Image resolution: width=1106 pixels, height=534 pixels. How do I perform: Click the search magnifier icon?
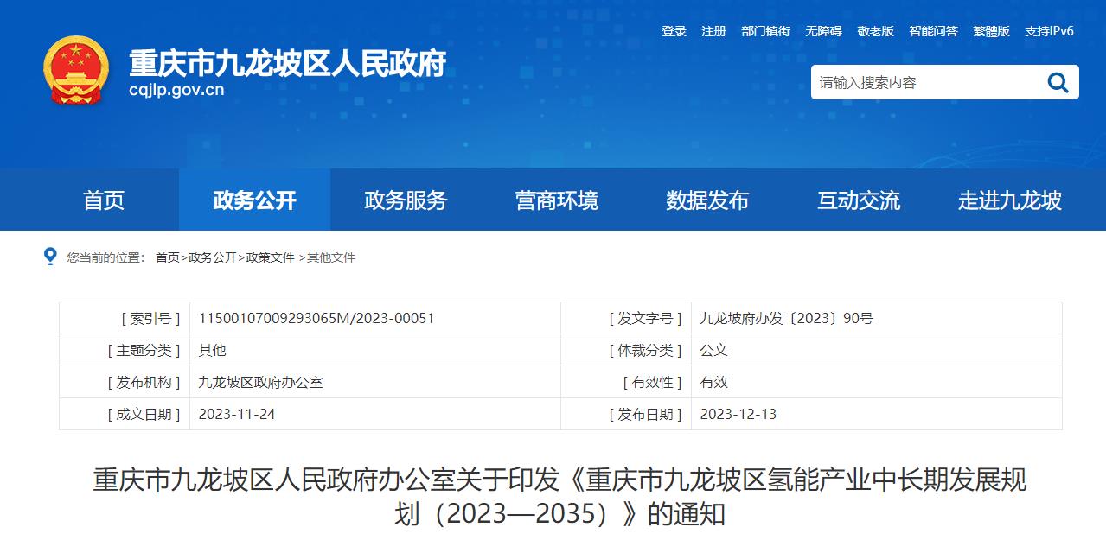point(1058,82)
